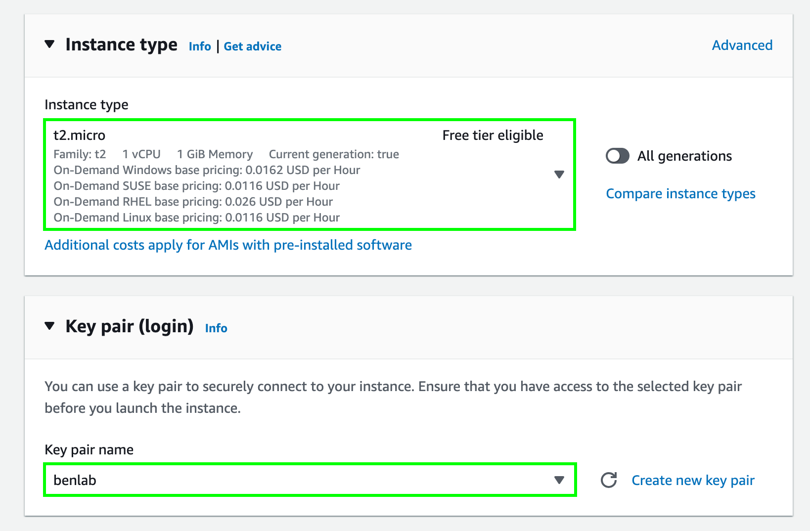Open the Advanced instance type link
The height and width of the screenshot is (531, 810).
tap(742, 45)
